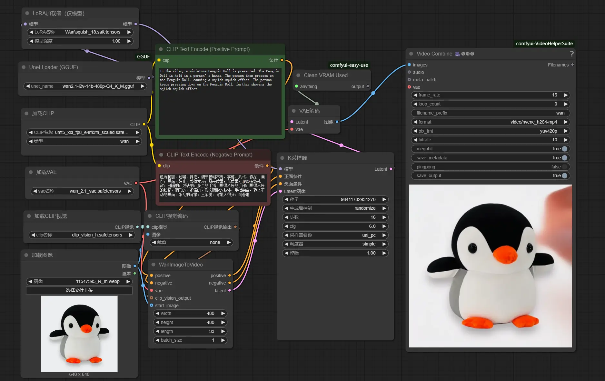This screenshot has height=381, width=605.
Task: Click the VAE output socket on 加载VAE
Action: click(136, 183)
